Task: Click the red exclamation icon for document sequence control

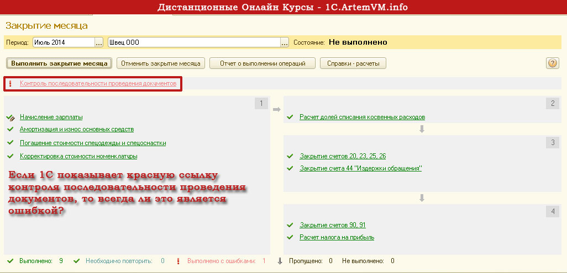Action: [x=10, y=84]
